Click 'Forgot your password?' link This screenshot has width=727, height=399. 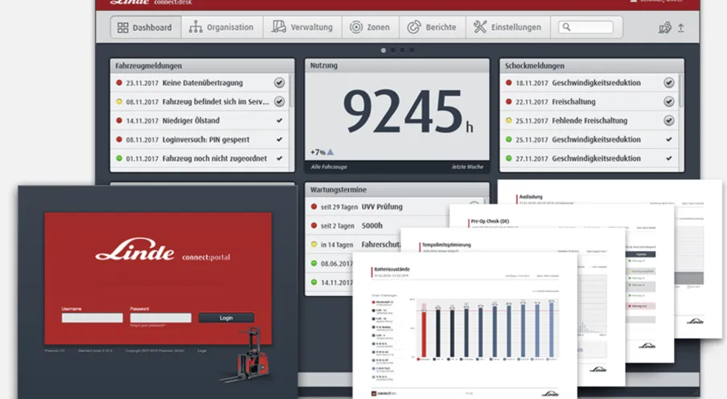147,326
